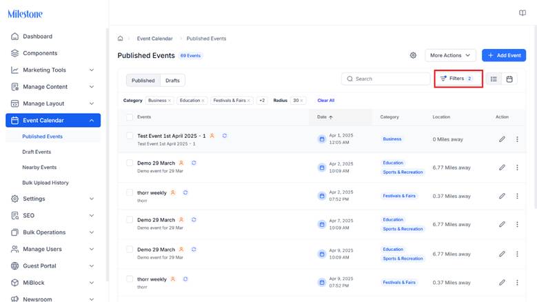Open more options for Demo 29 March Apr 7
Screen dimensions: 537x302
tap(517, 224)
